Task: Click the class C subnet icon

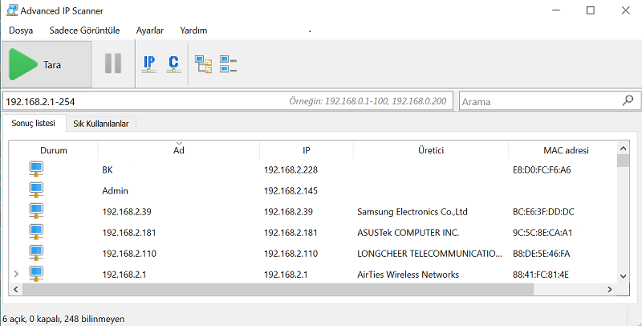Action: tap(173, 64)
